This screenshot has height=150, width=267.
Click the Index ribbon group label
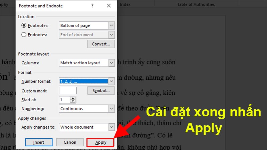point(125,5)
